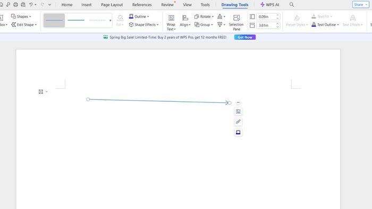Open the Text Outline dropdown arrow
372x209 pixels.
pyautogui.click(x=338, y=25)
